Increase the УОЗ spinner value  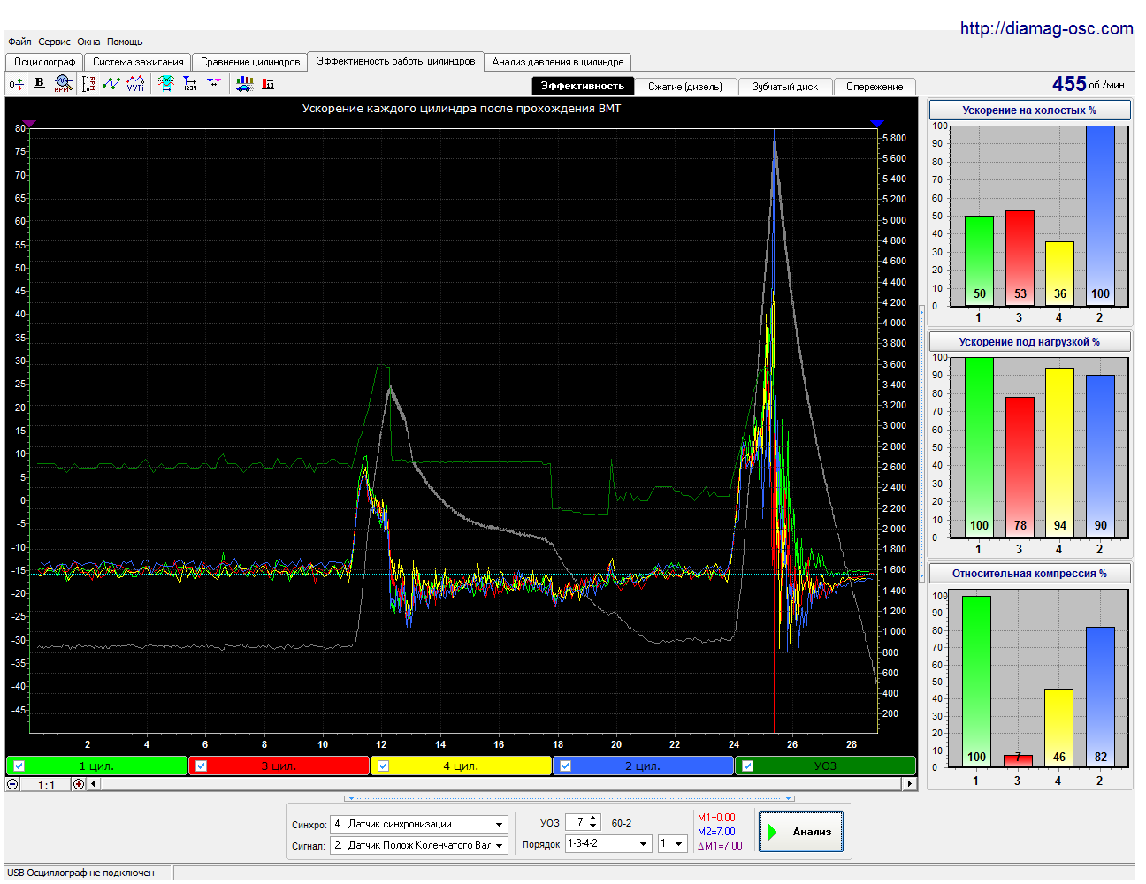point(593,819)
